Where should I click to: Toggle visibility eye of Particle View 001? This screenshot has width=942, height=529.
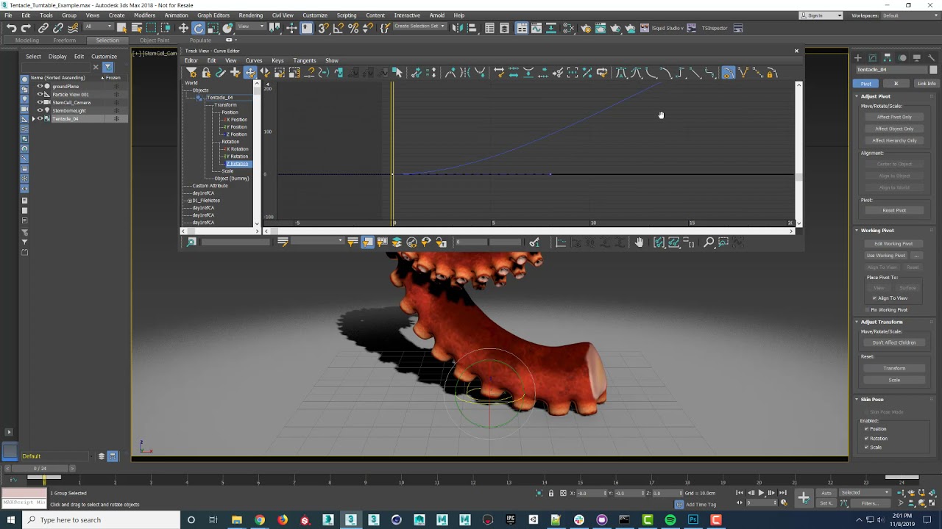40,94
